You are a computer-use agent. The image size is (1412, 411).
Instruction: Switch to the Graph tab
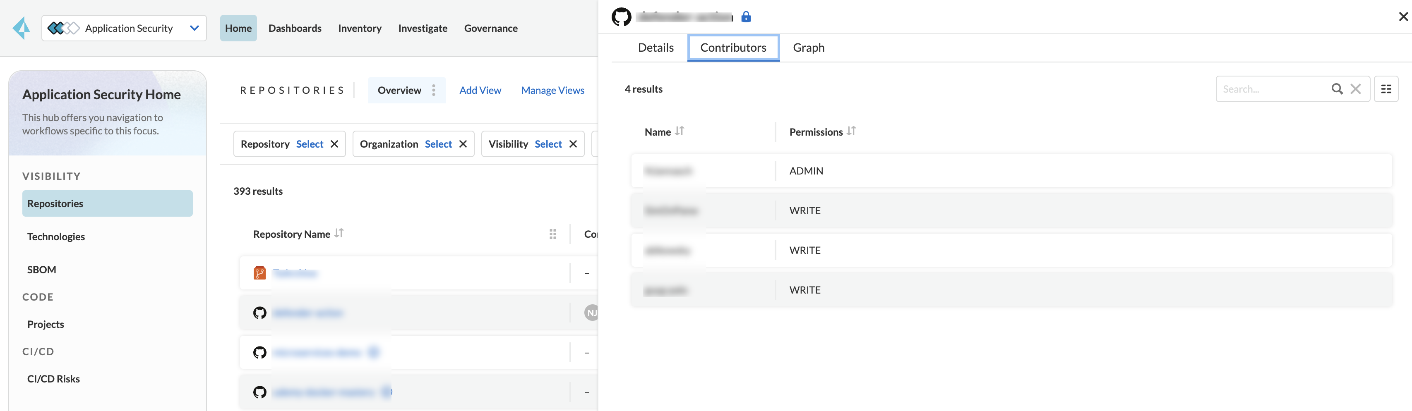pyautogui.click(x=809, y=48)
